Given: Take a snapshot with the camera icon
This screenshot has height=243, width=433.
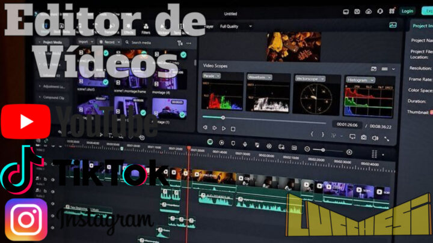Looking at the screenshot, I should 364,137.
